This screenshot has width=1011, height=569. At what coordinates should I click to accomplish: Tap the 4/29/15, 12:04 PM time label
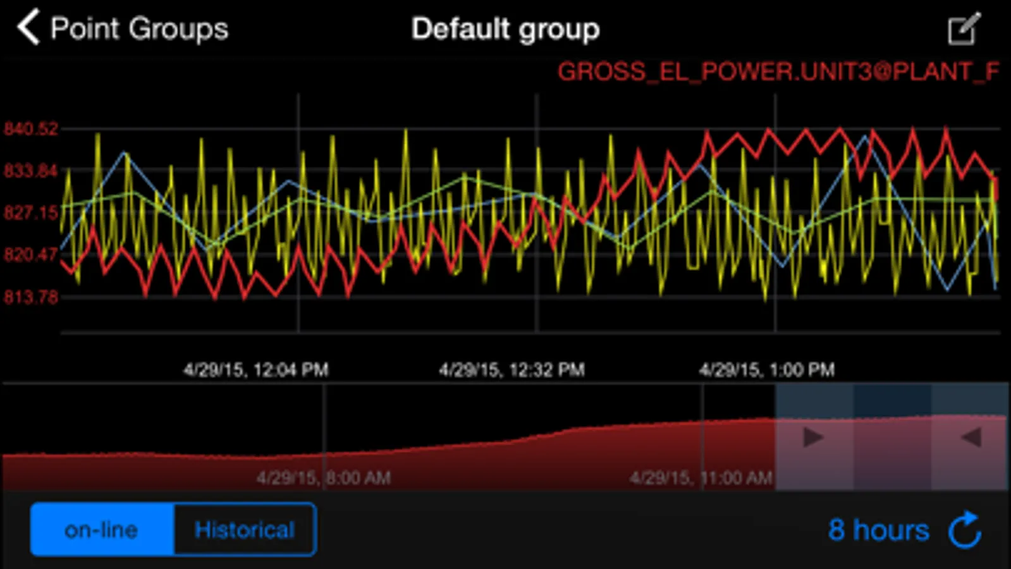[x=256, y=370]
